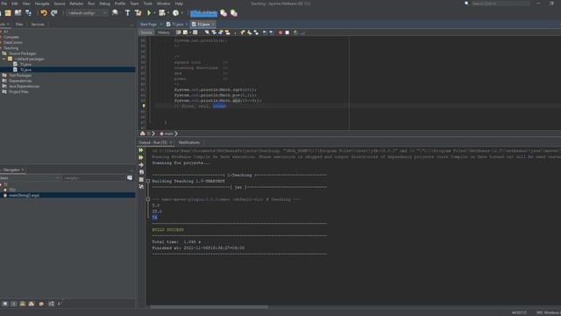Open the Tools menu

click(148, 4)
